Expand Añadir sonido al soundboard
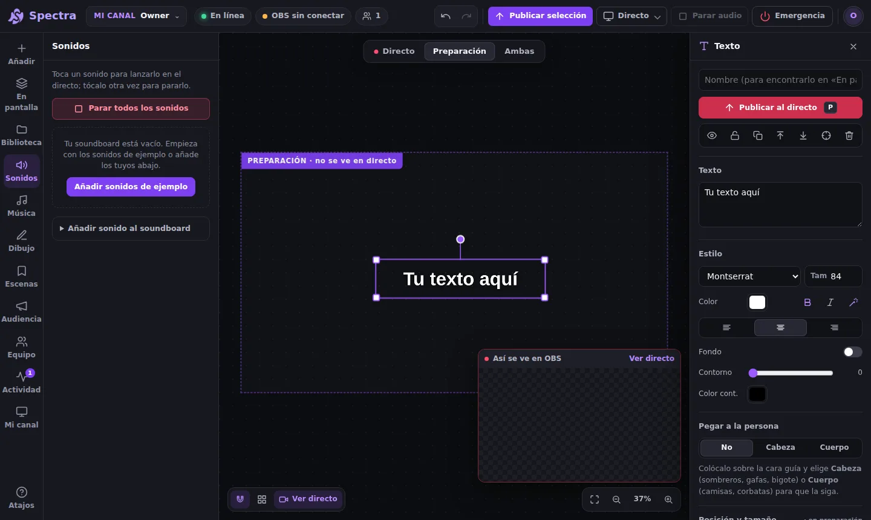This screenshot has width=871, height=520. [x=131, y=229]
